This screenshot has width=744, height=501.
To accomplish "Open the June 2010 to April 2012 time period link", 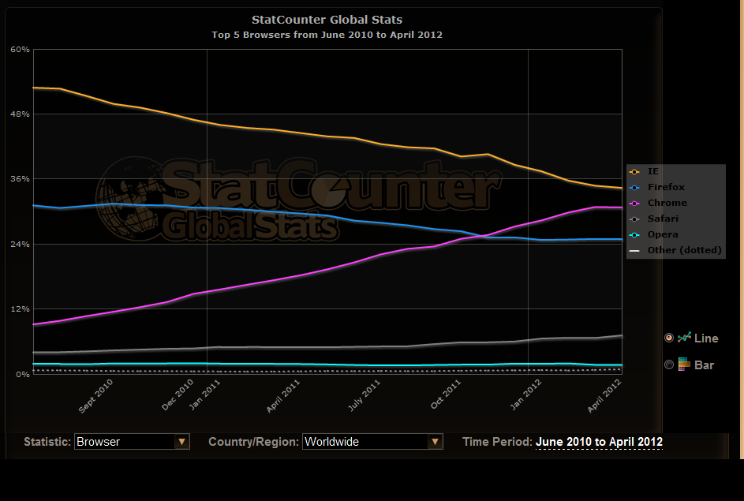I will coord(599,442).
